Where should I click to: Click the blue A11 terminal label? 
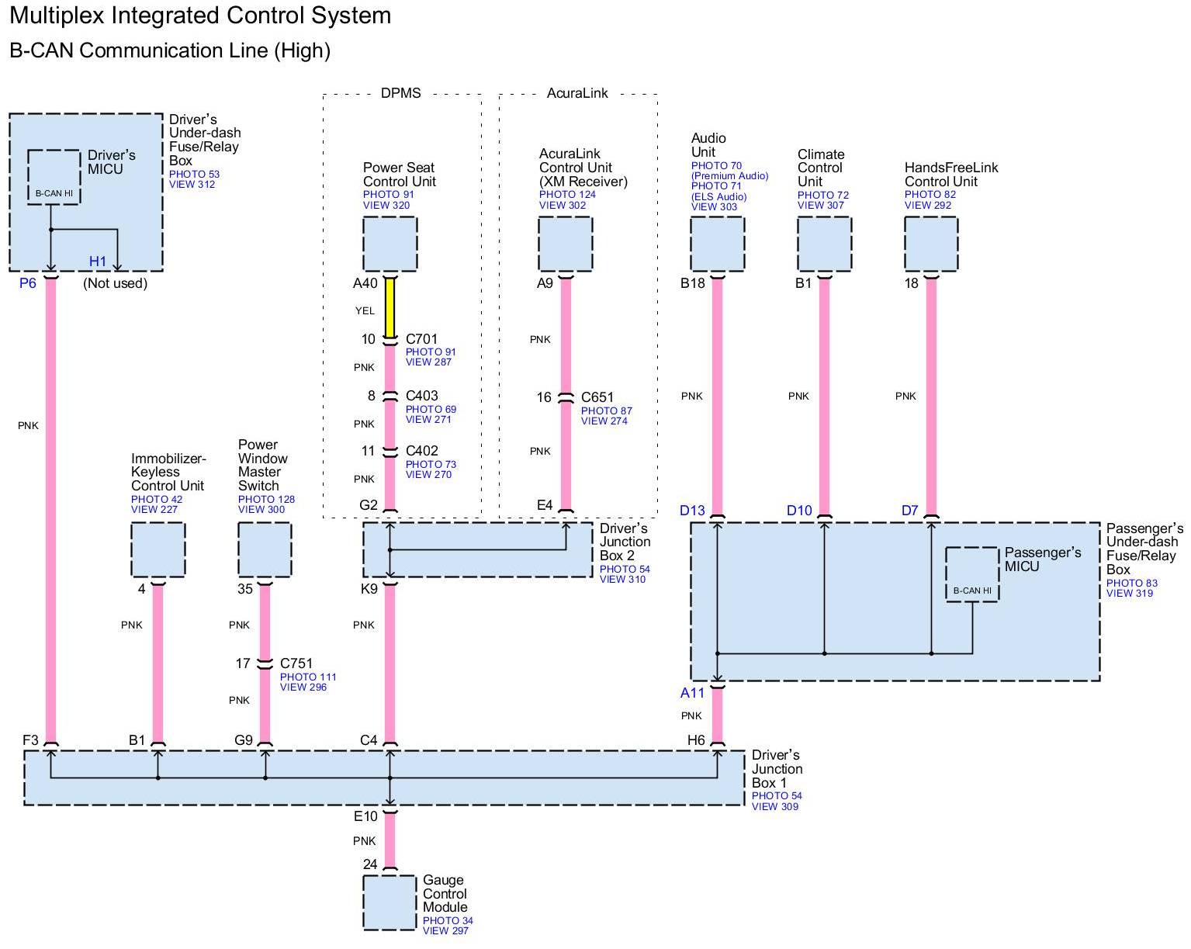pyautogui.click(x=692, y=693)
